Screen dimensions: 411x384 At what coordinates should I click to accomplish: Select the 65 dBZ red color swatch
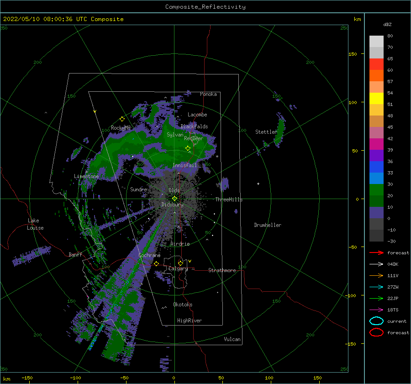click(x=376, y=64)
